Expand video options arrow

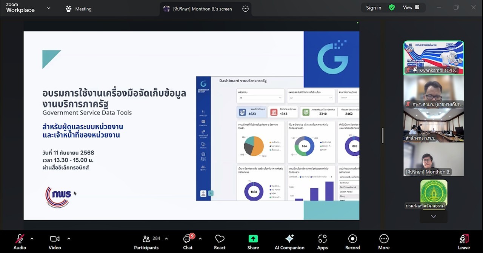(x=69, y=239)
